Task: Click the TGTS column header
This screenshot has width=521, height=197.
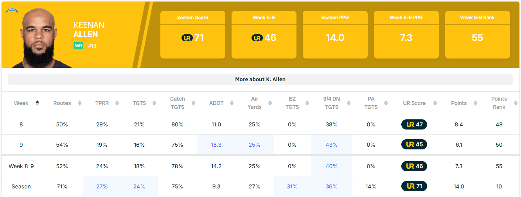Action: click(x=139, y=103)
